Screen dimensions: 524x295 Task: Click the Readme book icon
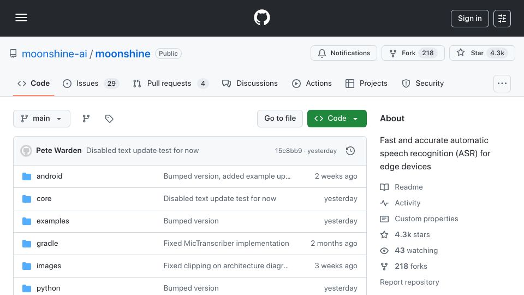coord(384,187)
